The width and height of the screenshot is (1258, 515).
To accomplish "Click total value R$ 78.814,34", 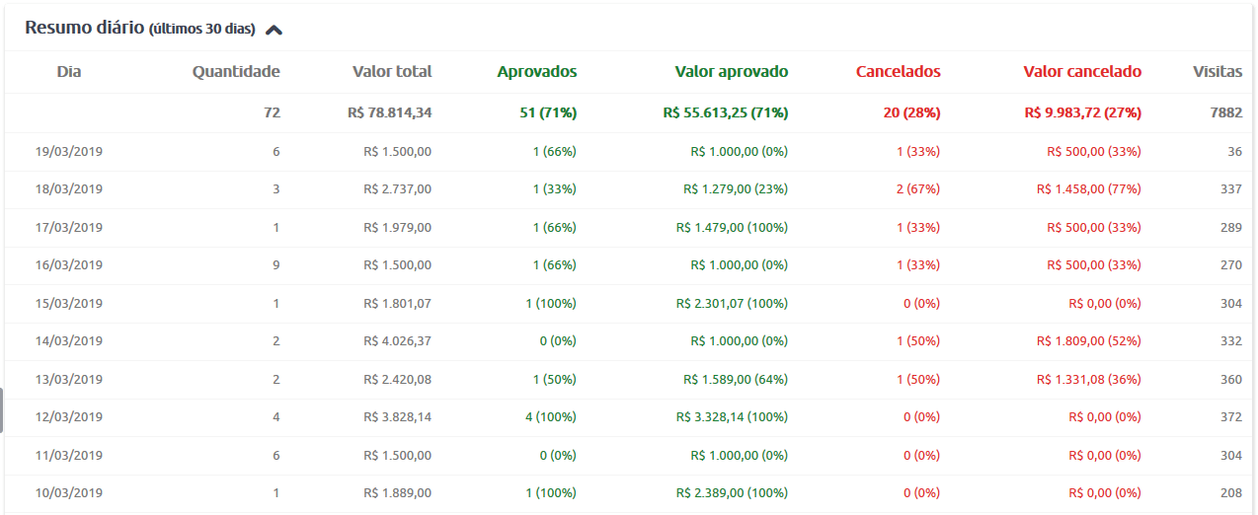I will click(x=390, y=112).
